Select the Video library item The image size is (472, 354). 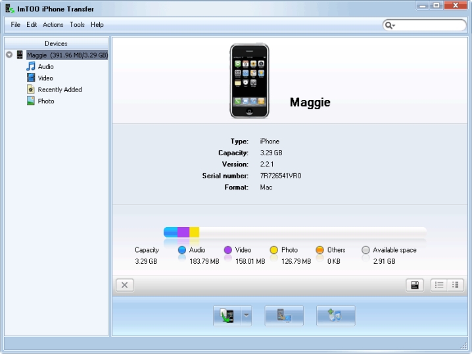45,78
